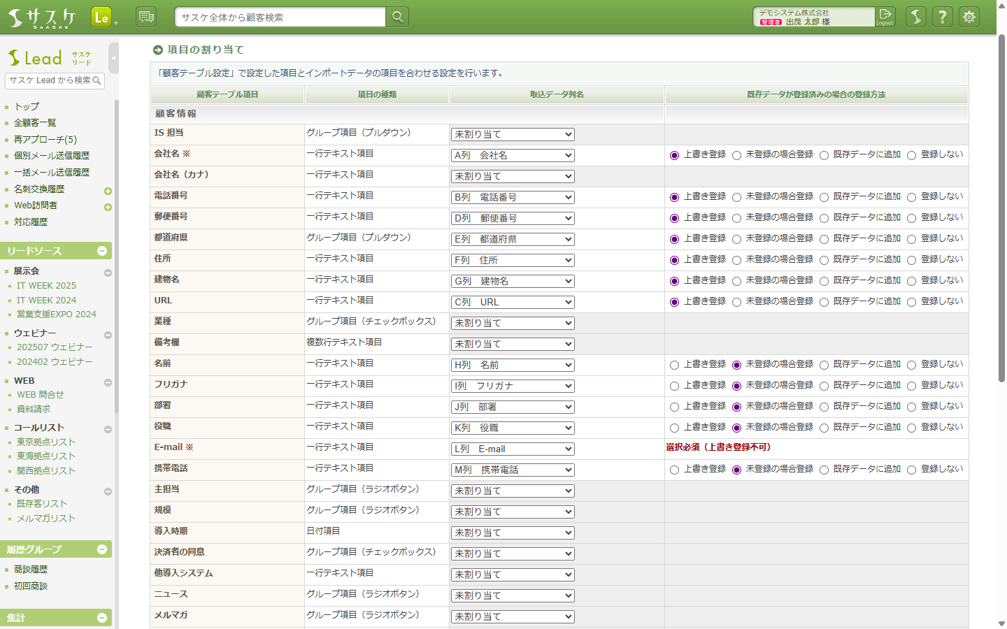Click the Logout icon
1007x629 pixels.
point(885,17)
